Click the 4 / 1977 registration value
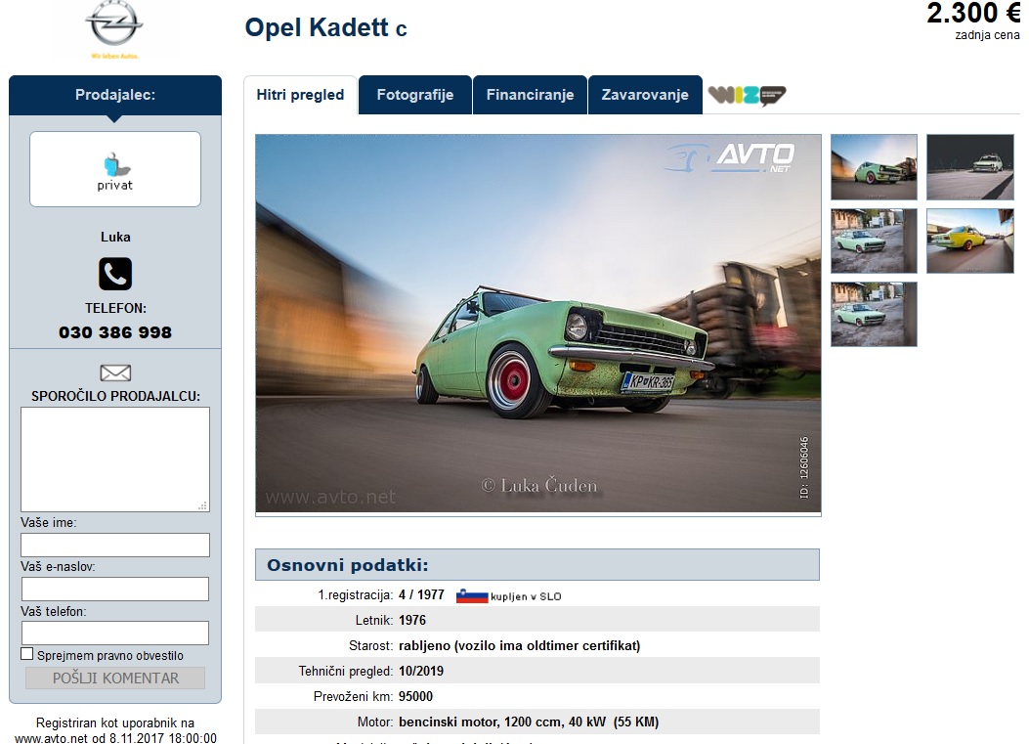This screenshot has height=744, width=1029. tap(421, 595)
